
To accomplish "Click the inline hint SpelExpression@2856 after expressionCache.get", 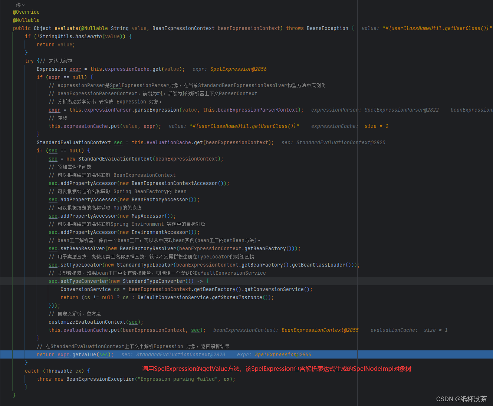I will tap(239, 69).
